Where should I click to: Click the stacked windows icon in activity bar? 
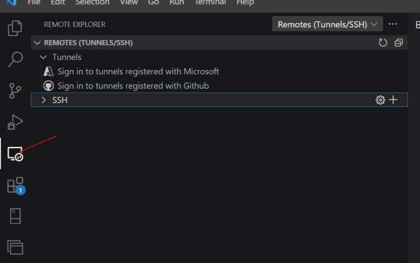pos(15,247)
